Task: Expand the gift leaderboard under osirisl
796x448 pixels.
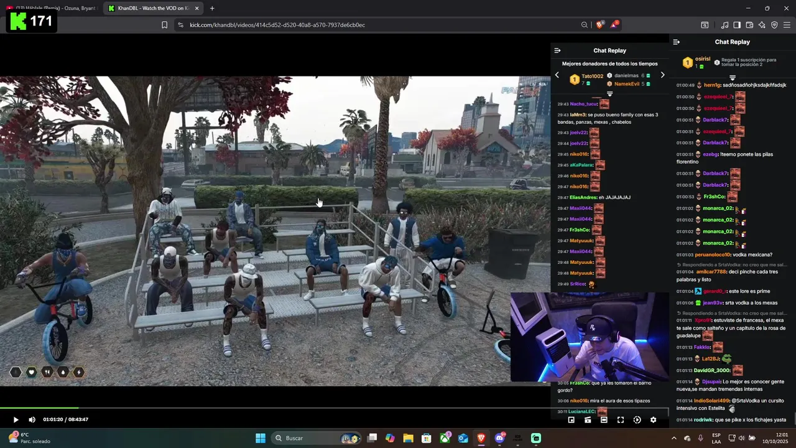Action: click(x=733, y=77)
